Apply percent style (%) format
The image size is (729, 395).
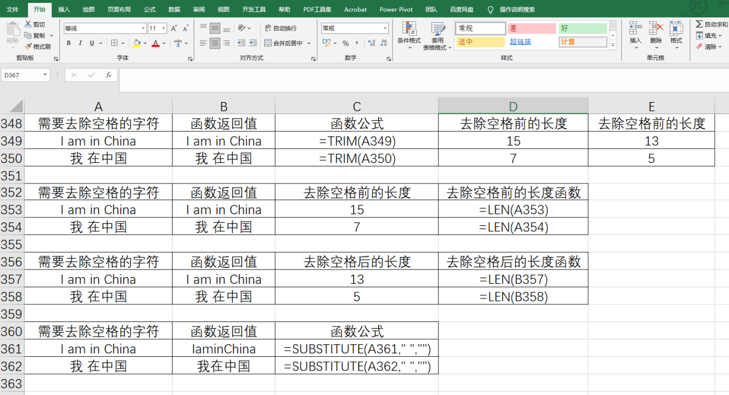pos(345,43)
